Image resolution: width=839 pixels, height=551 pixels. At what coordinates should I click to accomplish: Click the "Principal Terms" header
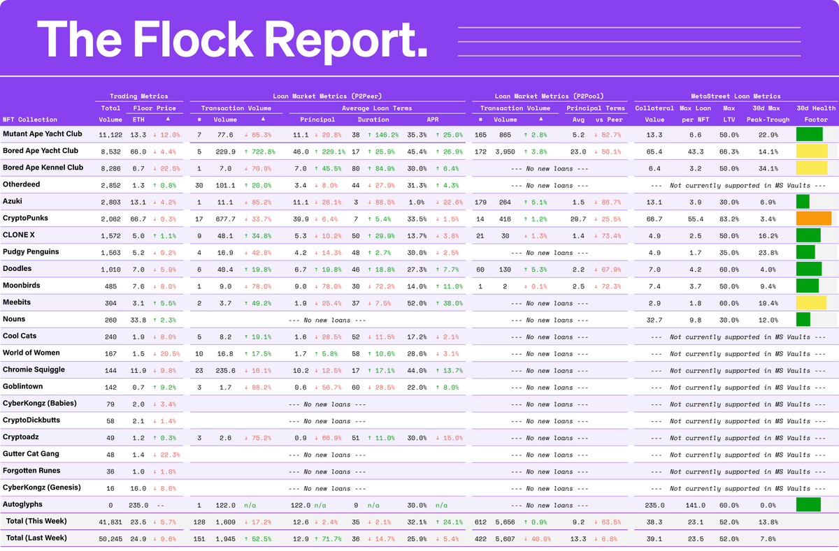coord(596,108)
